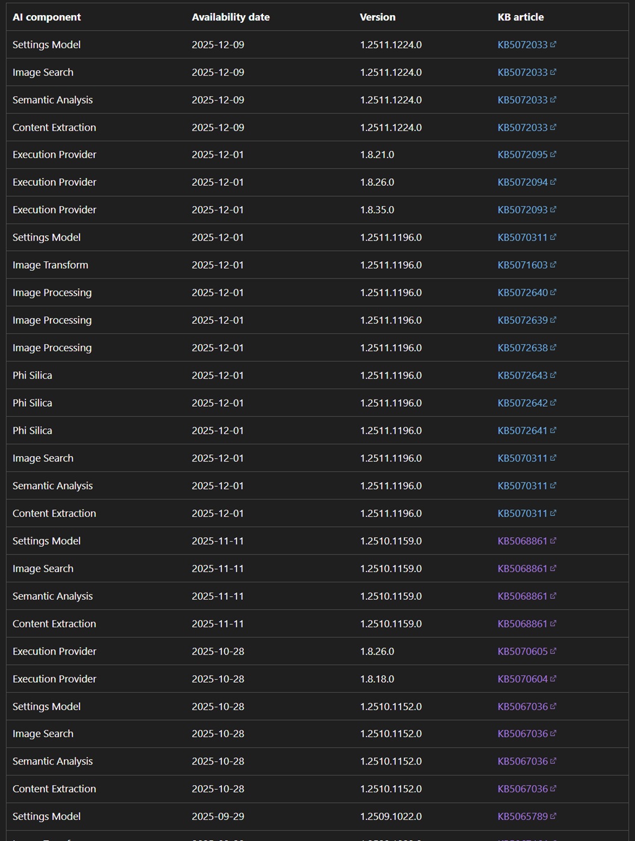The width and height of the screenshot is (635, 841).
Task: Open KB5070311 link in Content Extraction row
Action: (x=522, y=513)
